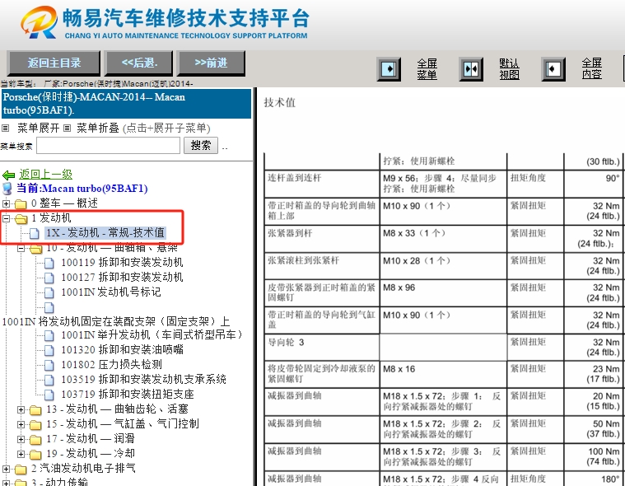This screenshot has height=486, width=625.
Task: Select the 默认视图 text label
Action: click(509, 69)
